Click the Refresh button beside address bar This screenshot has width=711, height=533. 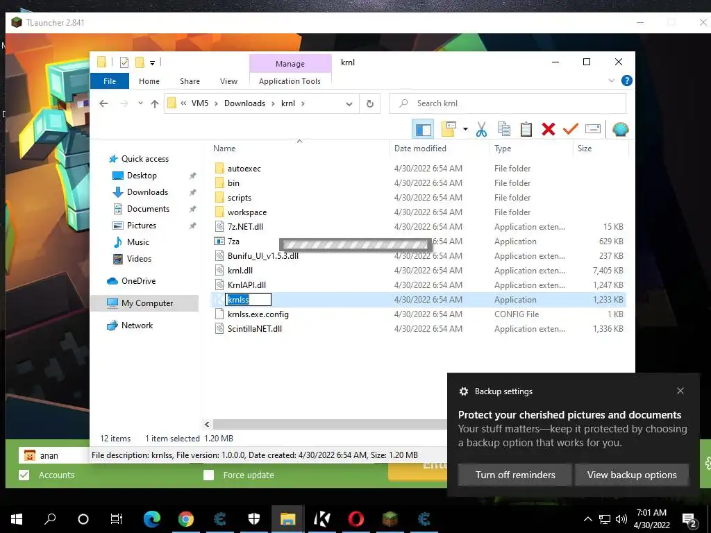[x=370, y=104]
